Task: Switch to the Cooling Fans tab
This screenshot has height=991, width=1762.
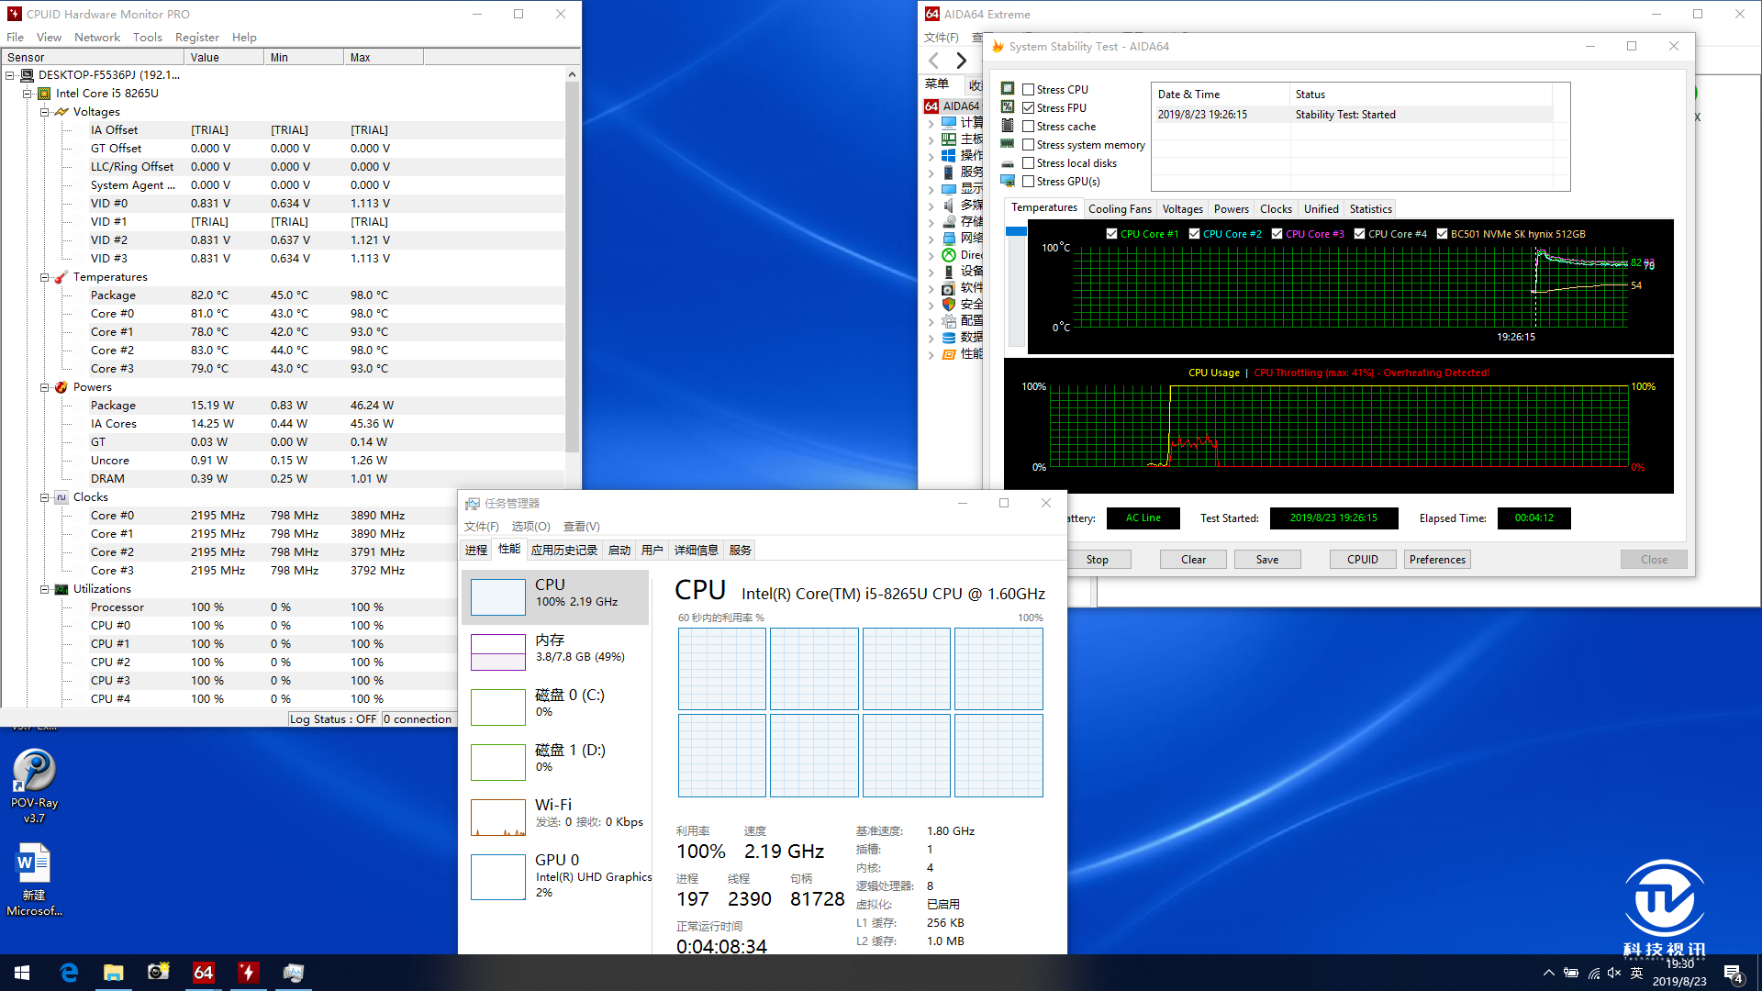Action: click(1120, 209)
